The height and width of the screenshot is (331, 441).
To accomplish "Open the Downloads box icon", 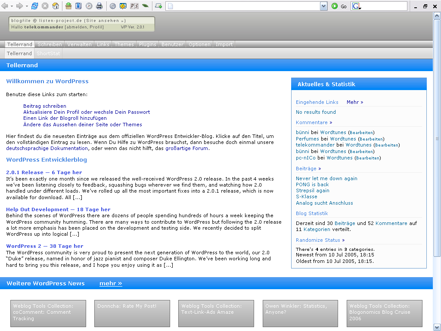I will pos(68,6).
